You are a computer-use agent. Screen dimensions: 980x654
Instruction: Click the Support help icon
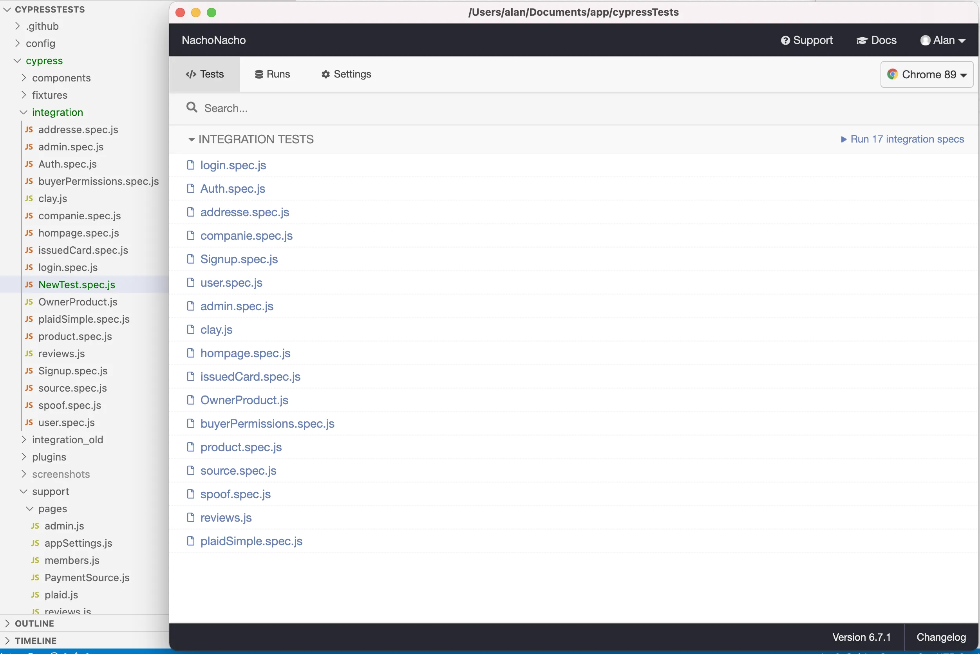(x=785, y=40)
